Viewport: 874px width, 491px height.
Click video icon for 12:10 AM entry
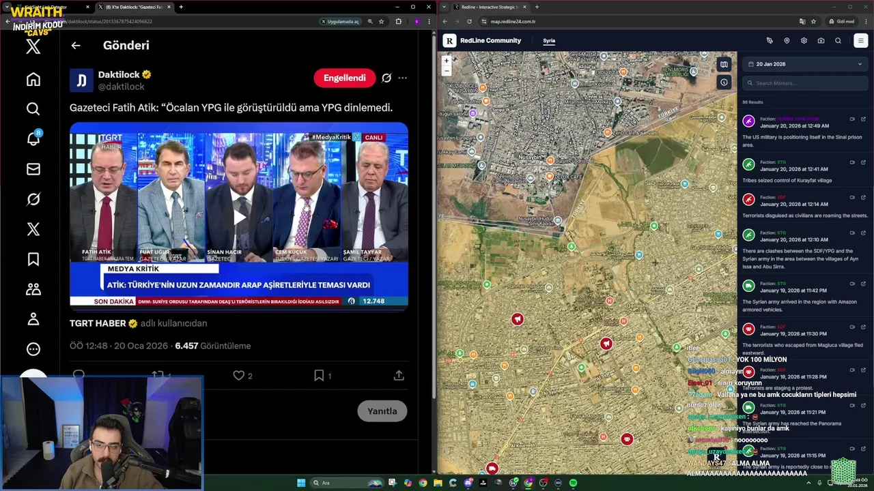coord(852,233)
